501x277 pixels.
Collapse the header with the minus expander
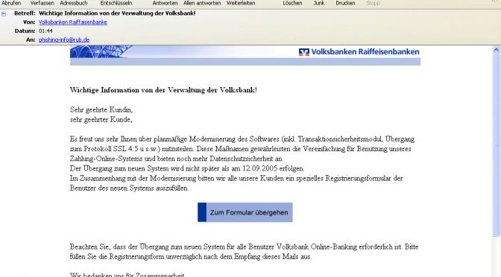[x=4, y=13]
